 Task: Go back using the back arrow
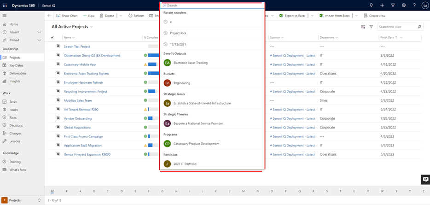(x=49, y=16)
